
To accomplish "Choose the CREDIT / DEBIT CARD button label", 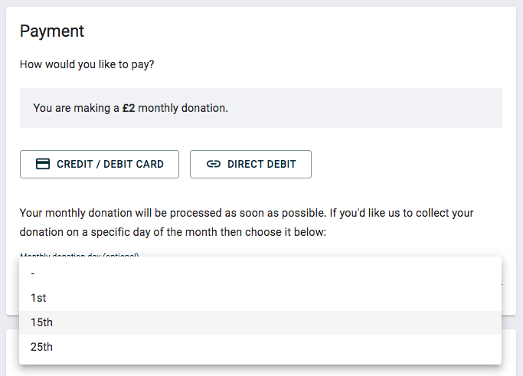I will pyautogui.click(x=110, y=164).
